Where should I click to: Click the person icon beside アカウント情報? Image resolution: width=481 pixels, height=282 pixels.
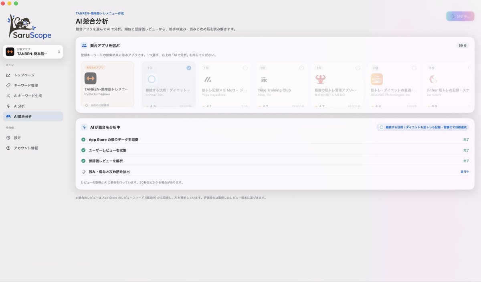click(x=8, y=148)
